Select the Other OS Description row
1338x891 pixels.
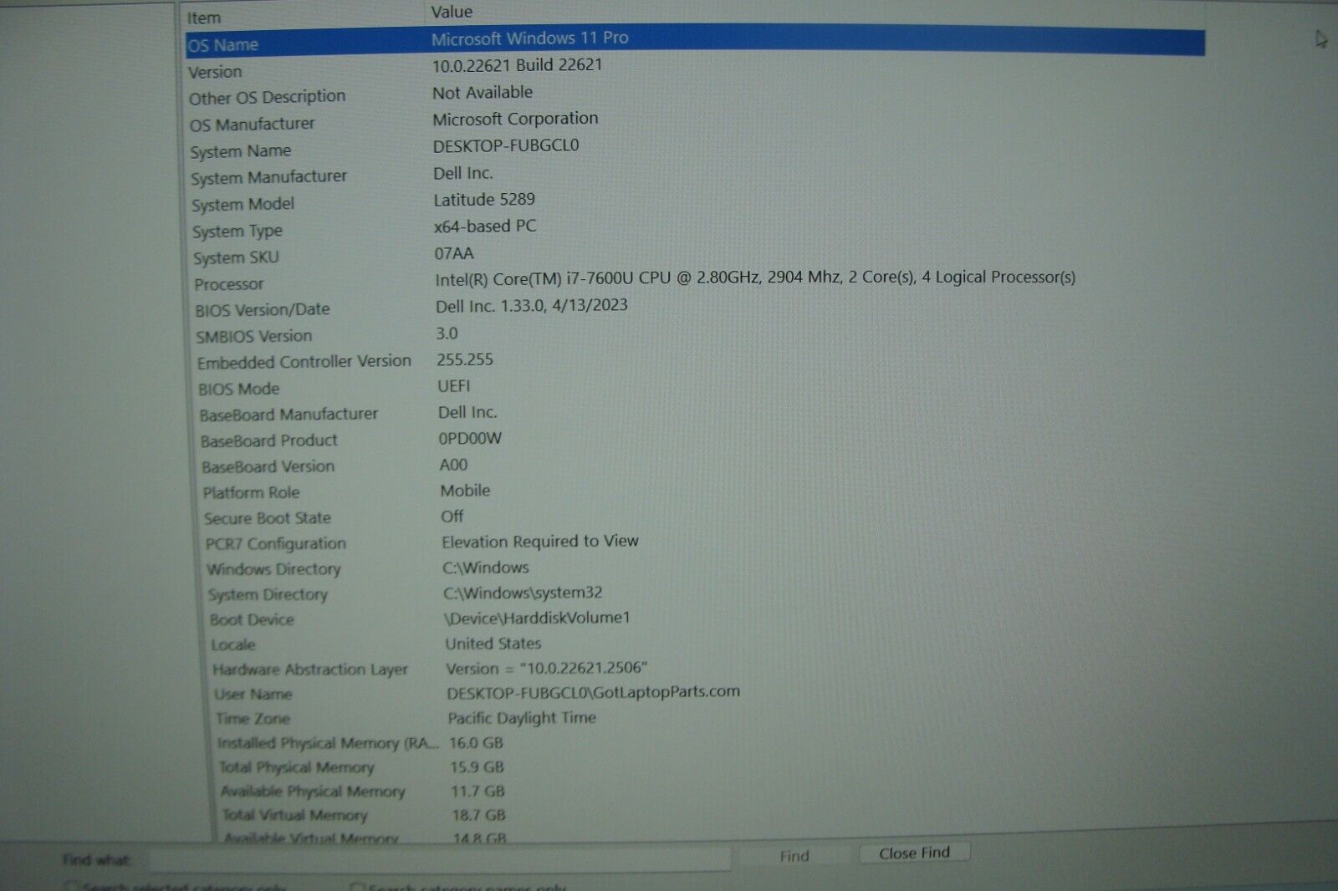(696, 95)
